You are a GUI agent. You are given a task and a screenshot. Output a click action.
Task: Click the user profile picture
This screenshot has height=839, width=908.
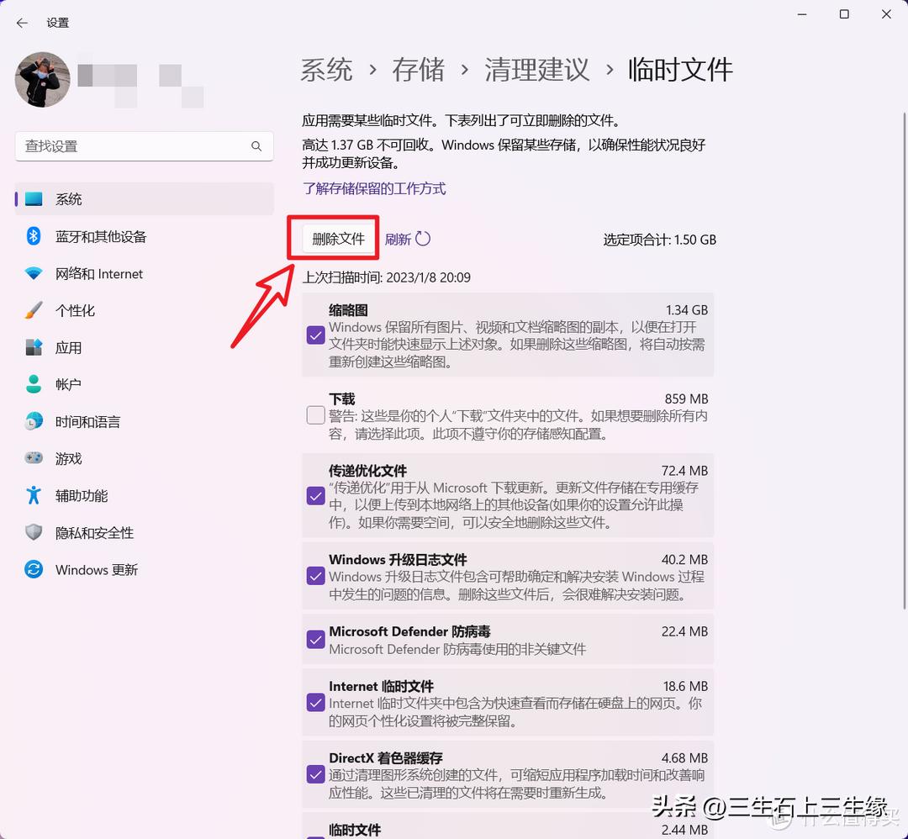pyautogui.click(x=42, y=79)
